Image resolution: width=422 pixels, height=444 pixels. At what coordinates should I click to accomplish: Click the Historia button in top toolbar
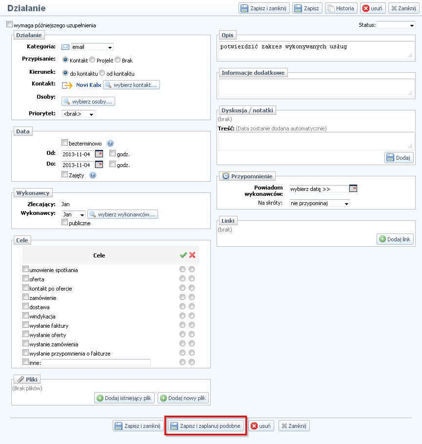pos(341,8)
